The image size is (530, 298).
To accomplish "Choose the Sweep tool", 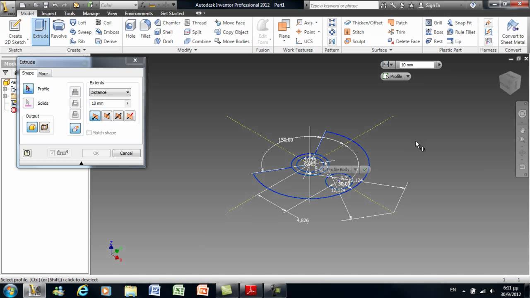I will [80, 32].
